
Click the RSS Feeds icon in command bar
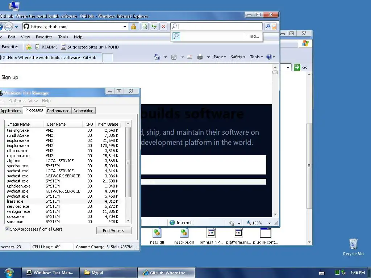point(174,57)
